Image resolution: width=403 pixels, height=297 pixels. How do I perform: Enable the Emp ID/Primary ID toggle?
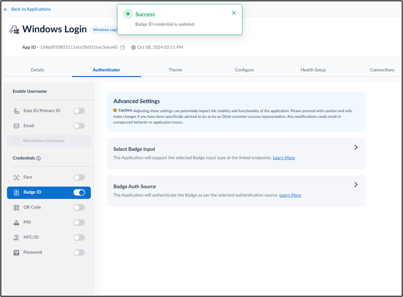pyautogui.click(x=79, y=111)
